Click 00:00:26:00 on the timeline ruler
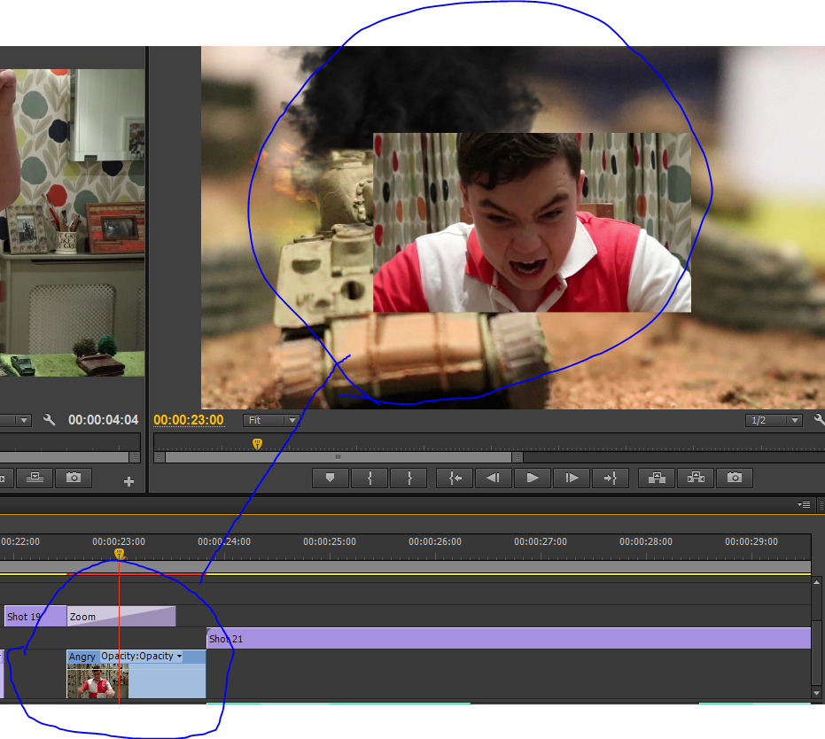The height and width of the screenshot is (739, 825). (435, 541)
